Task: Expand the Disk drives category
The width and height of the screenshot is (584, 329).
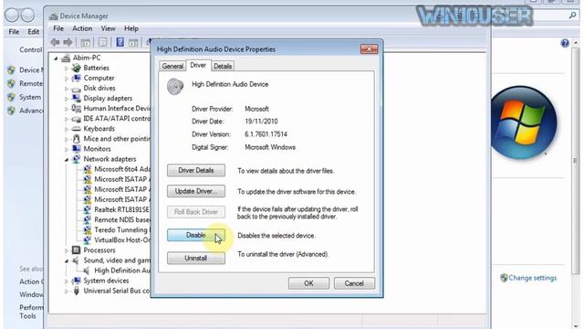Action: [67, 89]
